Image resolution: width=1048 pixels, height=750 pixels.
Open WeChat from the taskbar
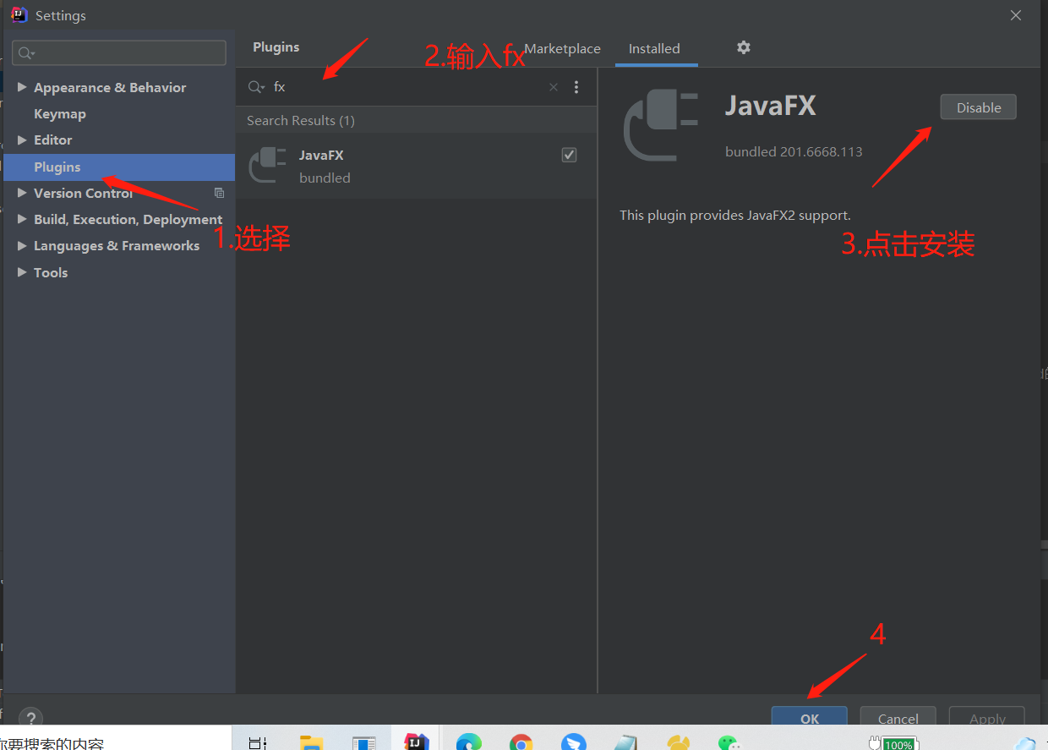[x=729, y=742]
